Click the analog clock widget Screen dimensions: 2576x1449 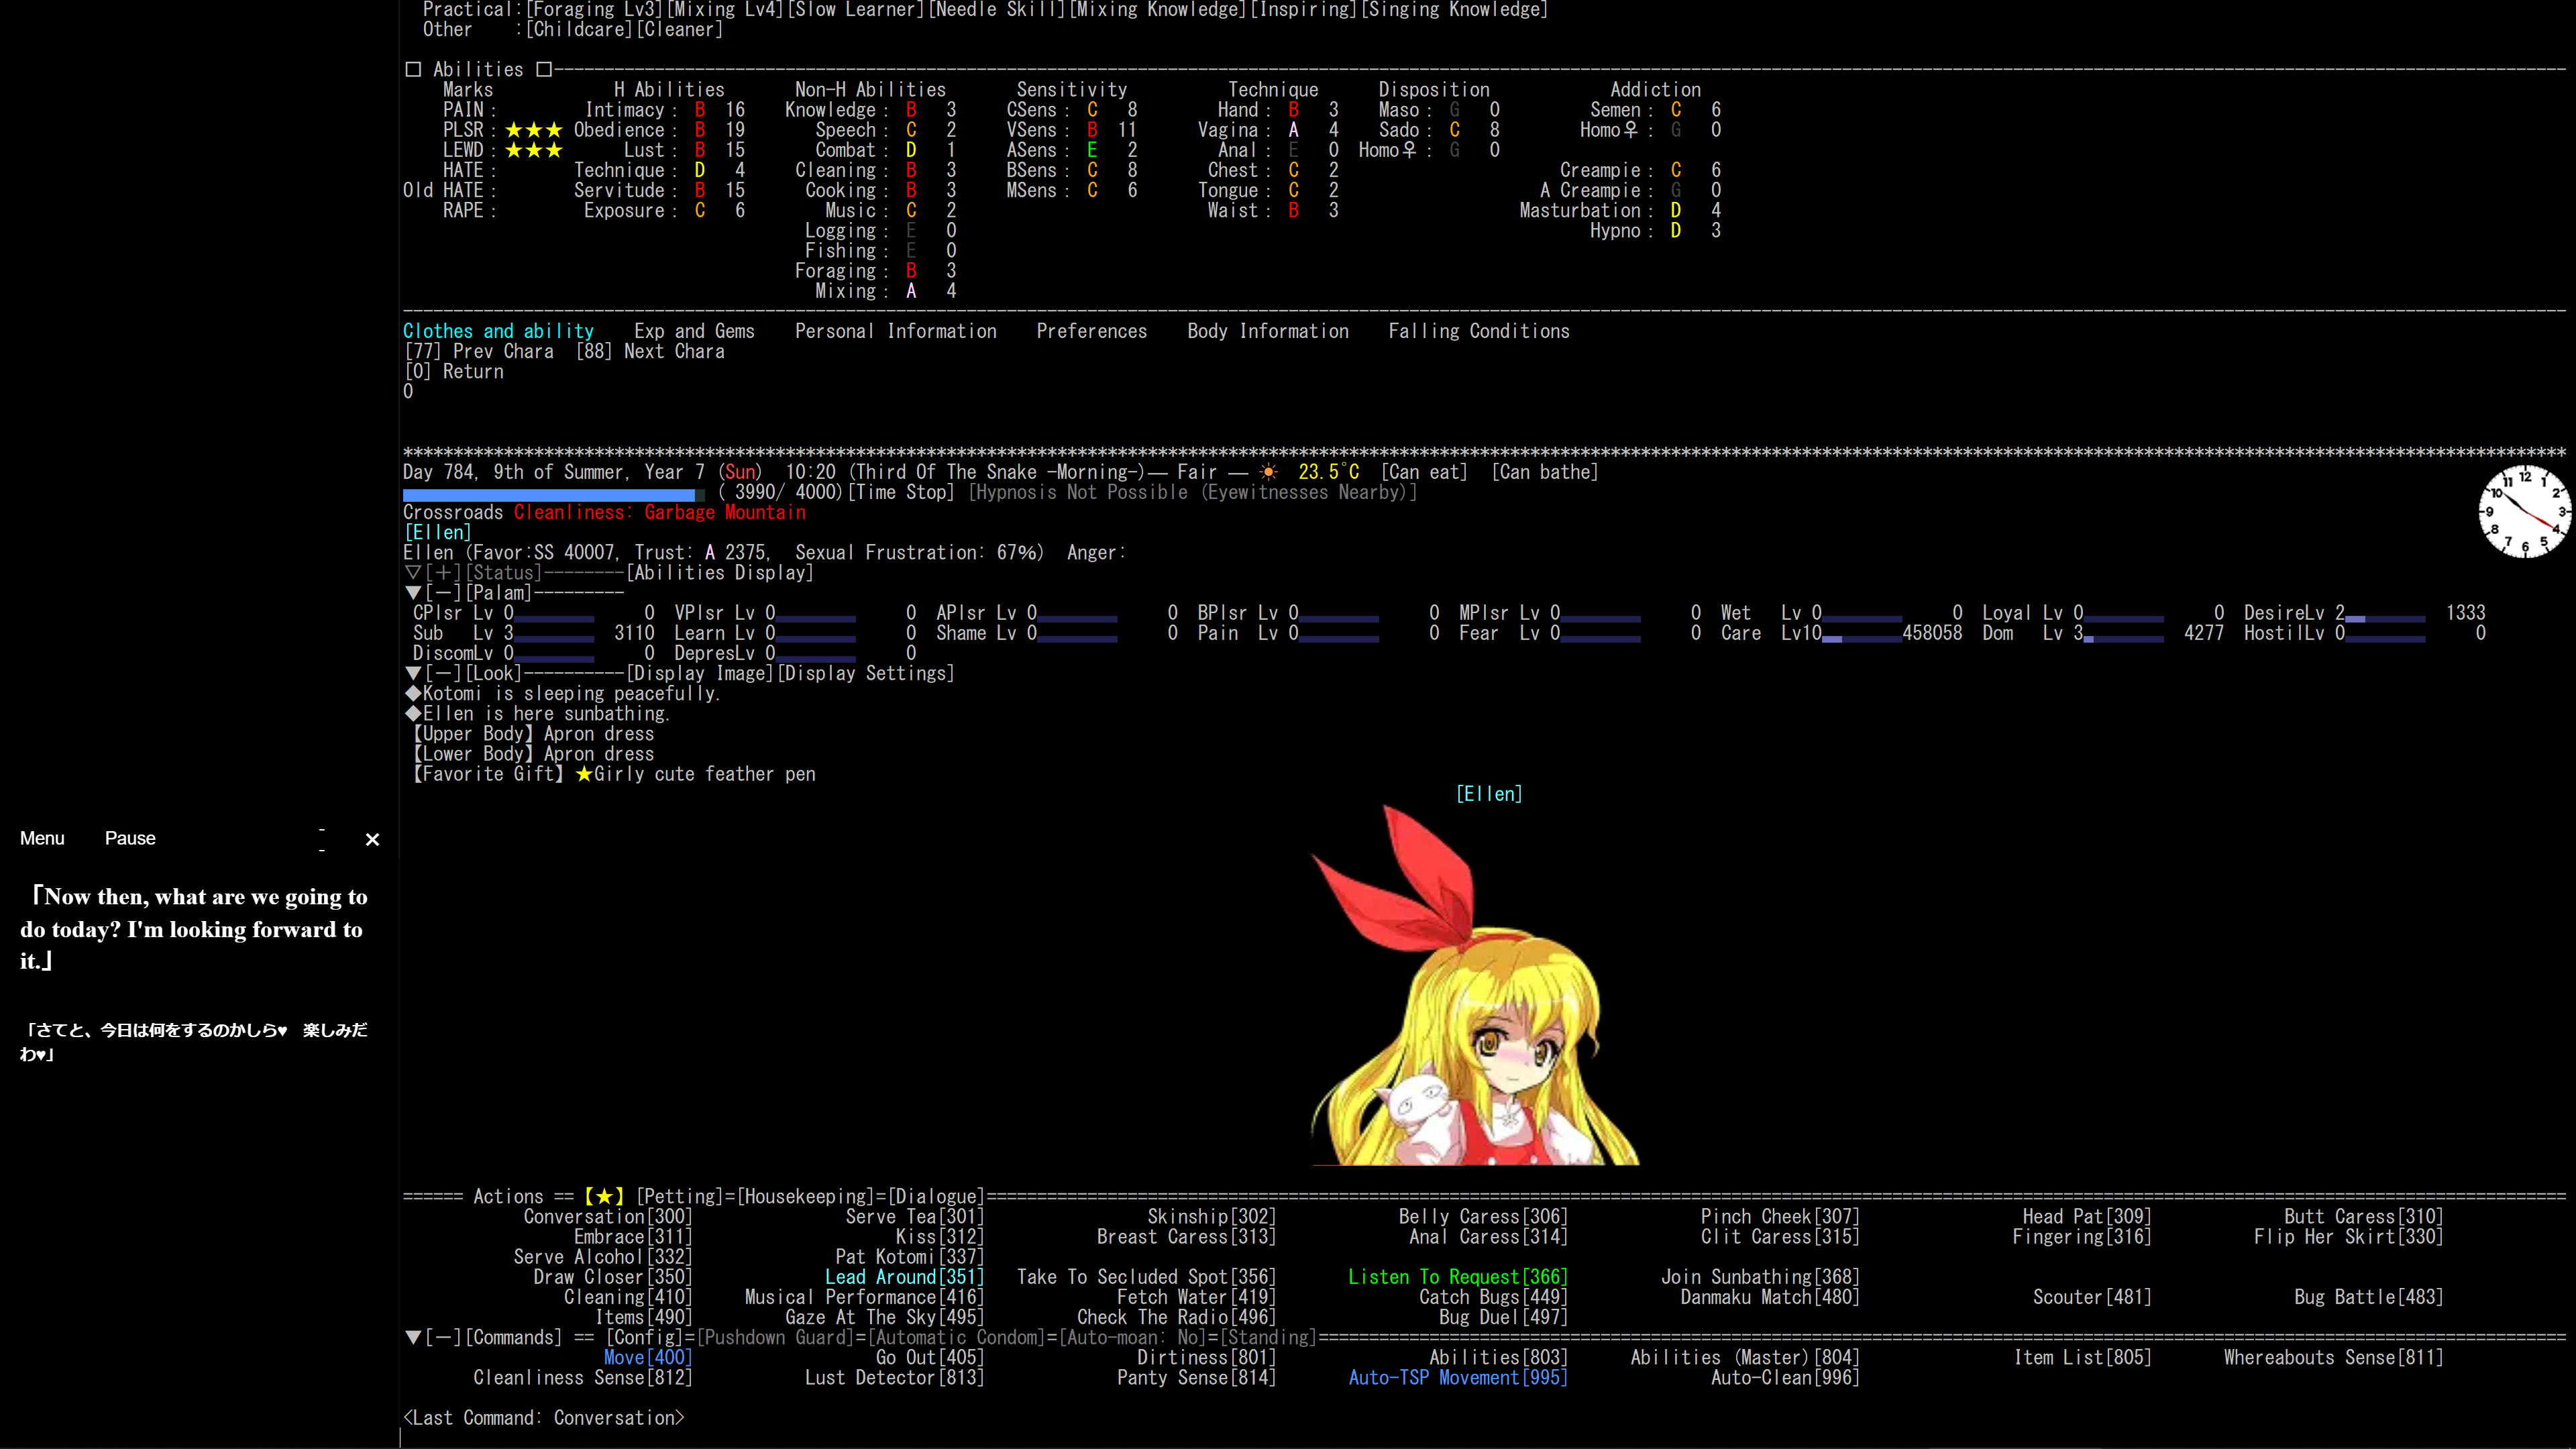pyautogui.click(x=2524, y=511)
